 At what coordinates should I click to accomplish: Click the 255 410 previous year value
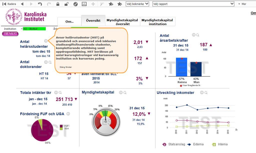67,104
